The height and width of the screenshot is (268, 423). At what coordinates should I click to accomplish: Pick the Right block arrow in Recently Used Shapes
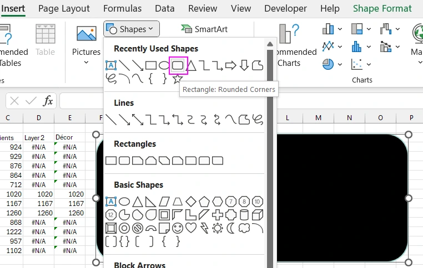click(231, 65)
